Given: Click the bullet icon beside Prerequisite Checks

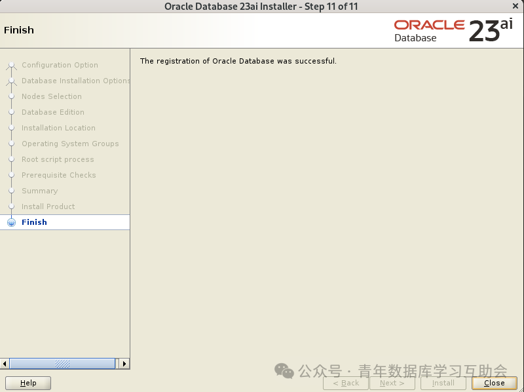Looking at the screenshot, I should [11, 175].
